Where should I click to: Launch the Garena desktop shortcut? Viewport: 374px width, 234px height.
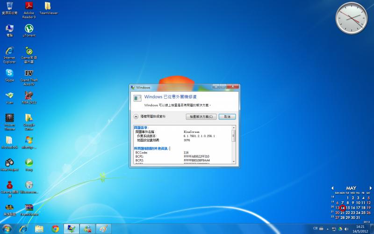click(9, 189)
